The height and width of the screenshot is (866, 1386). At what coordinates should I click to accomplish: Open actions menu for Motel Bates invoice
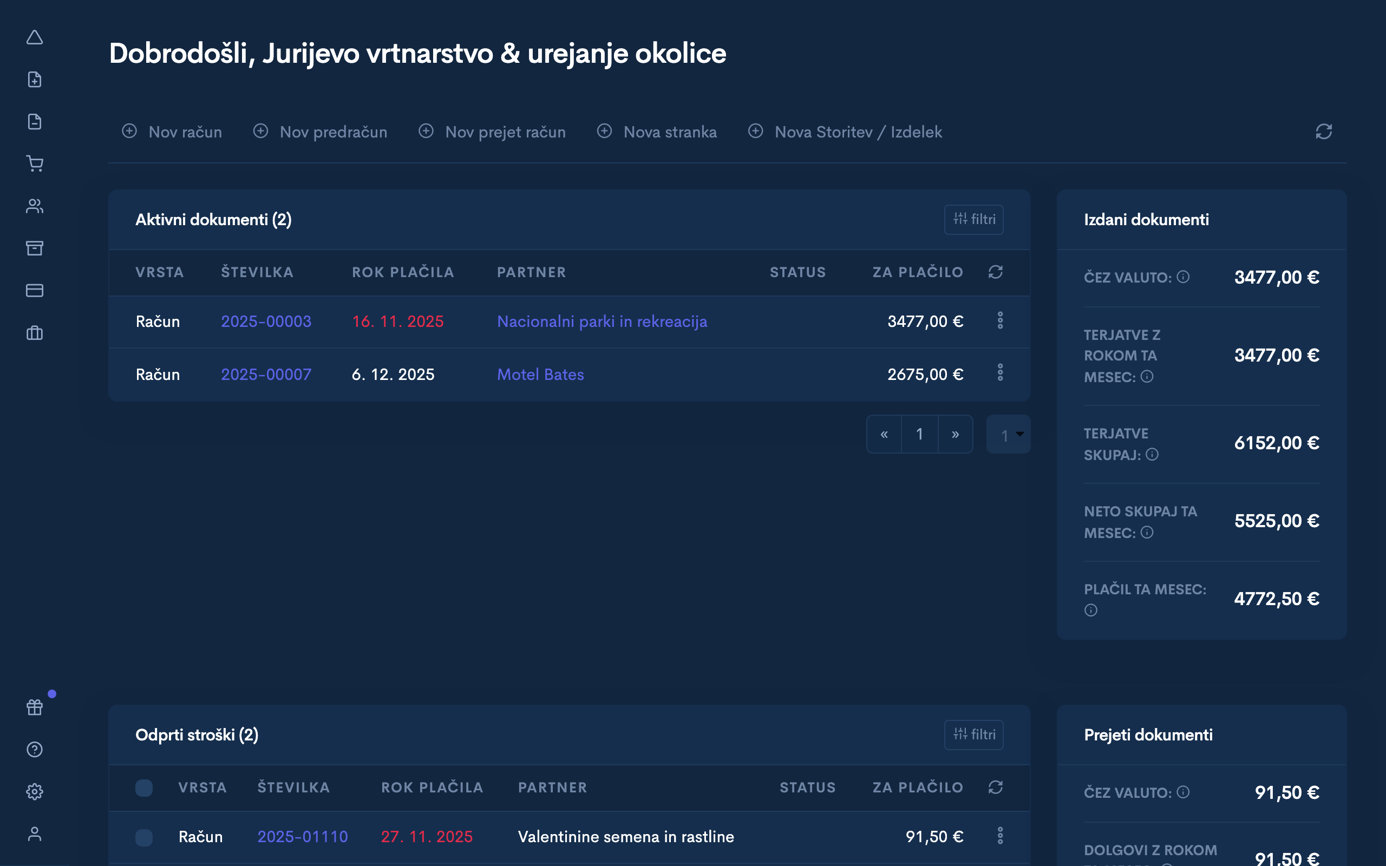pyautogui.click(x=1001, y=373)
